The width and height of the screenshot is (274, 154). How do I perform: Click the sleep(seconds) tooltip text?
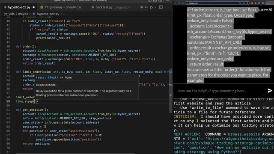[46, 85]
